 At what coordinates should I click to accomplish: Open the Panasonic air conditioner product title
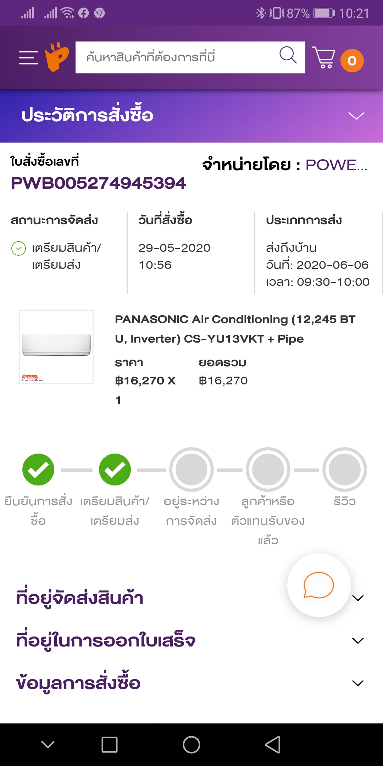point(235,329)
